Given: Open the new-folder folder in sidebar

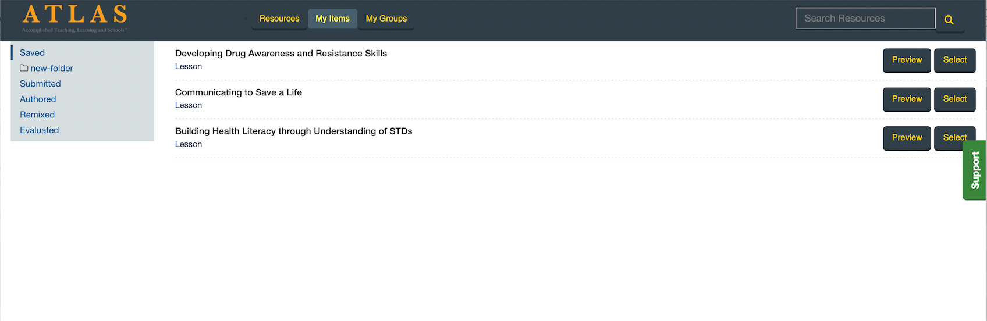Looking at the screenshot, I should pos(47,68).
